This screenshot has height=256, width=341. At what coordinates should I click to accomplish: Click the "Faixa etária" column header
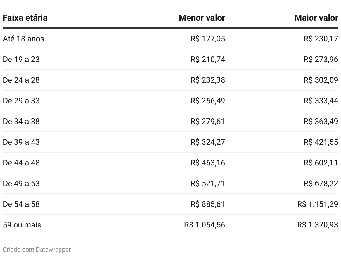(25, 18)
